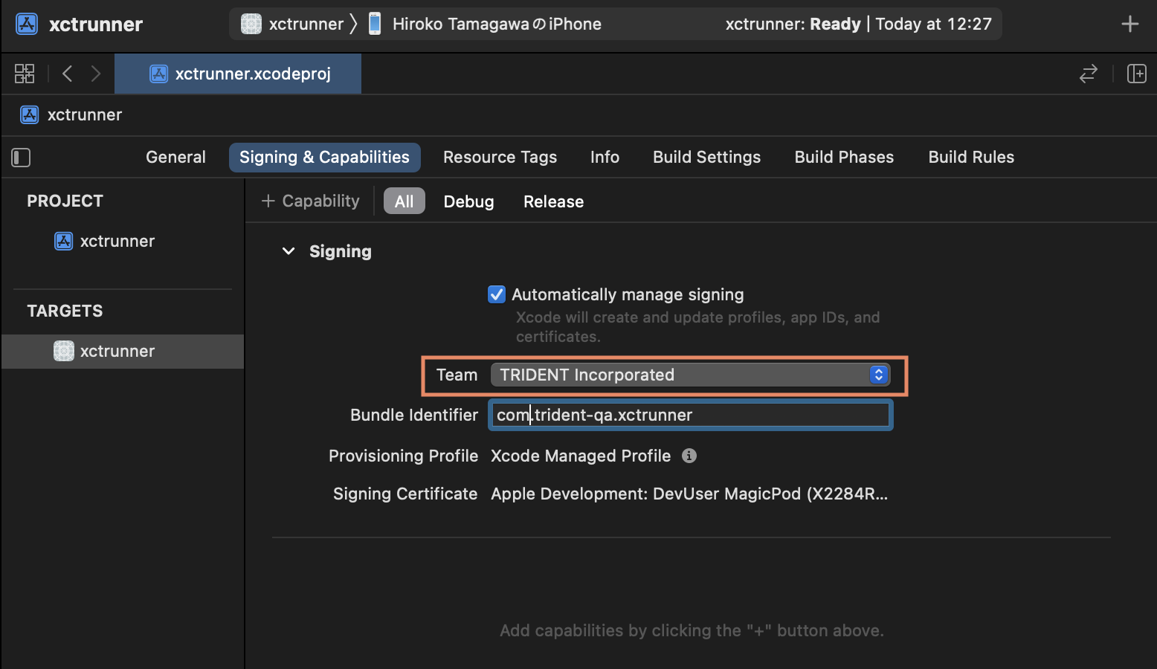Click the Signing Certificate Apple Development text
Viewport: 1157px width, 669px height.
click(x=689, y=494)
